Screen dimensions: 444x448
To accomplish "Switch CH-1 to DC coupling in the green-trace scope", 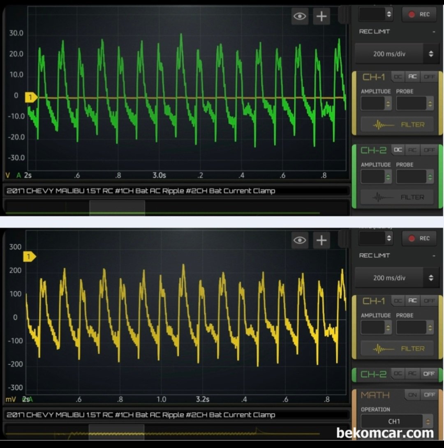I will point(398,77).
